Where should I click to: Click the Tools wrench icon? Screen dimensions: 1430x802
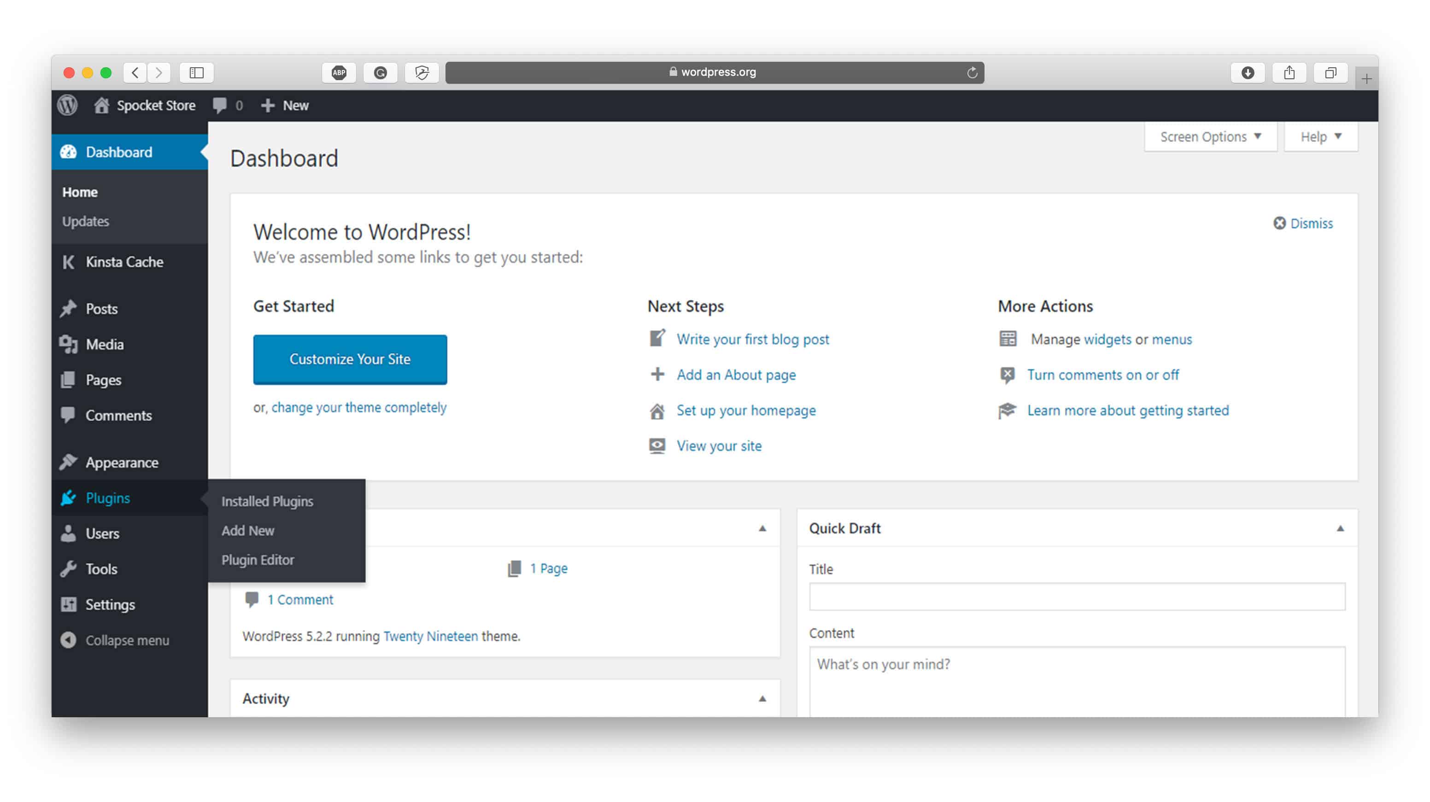pyautogui.click(x=68, y=569)
